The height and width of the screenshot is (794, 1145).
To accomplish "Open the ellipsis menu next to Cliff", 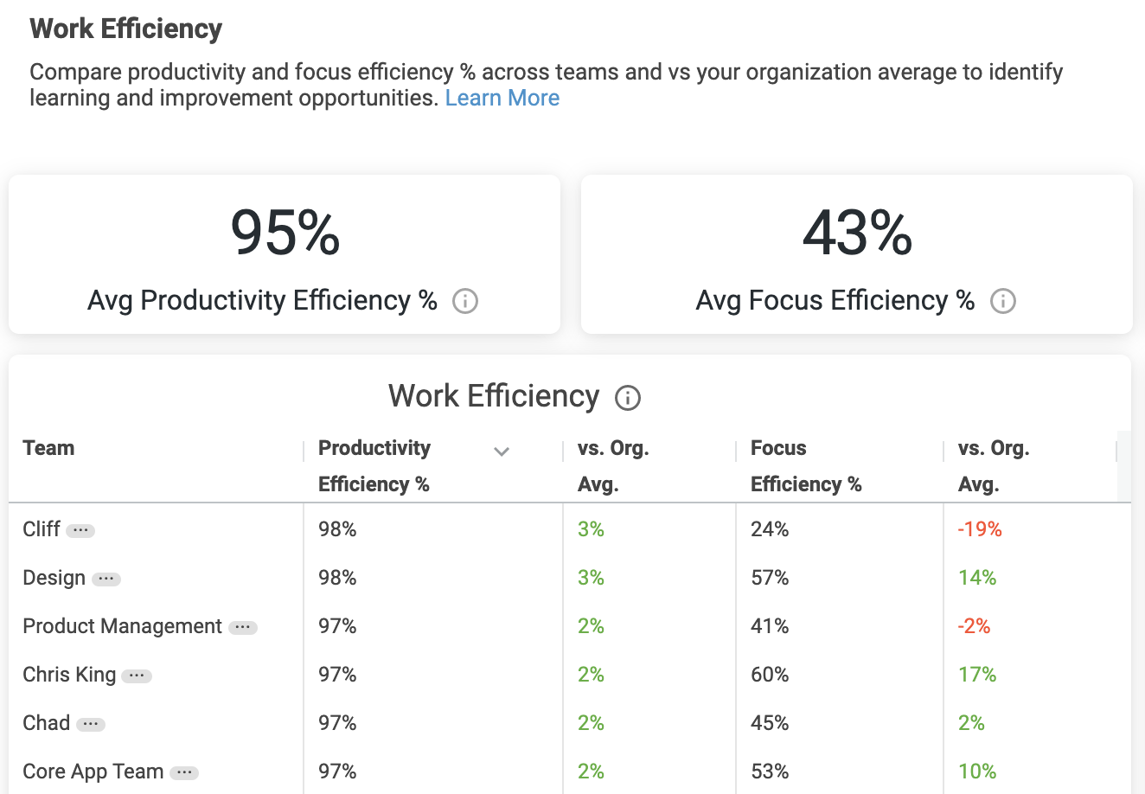I will 80,530.
